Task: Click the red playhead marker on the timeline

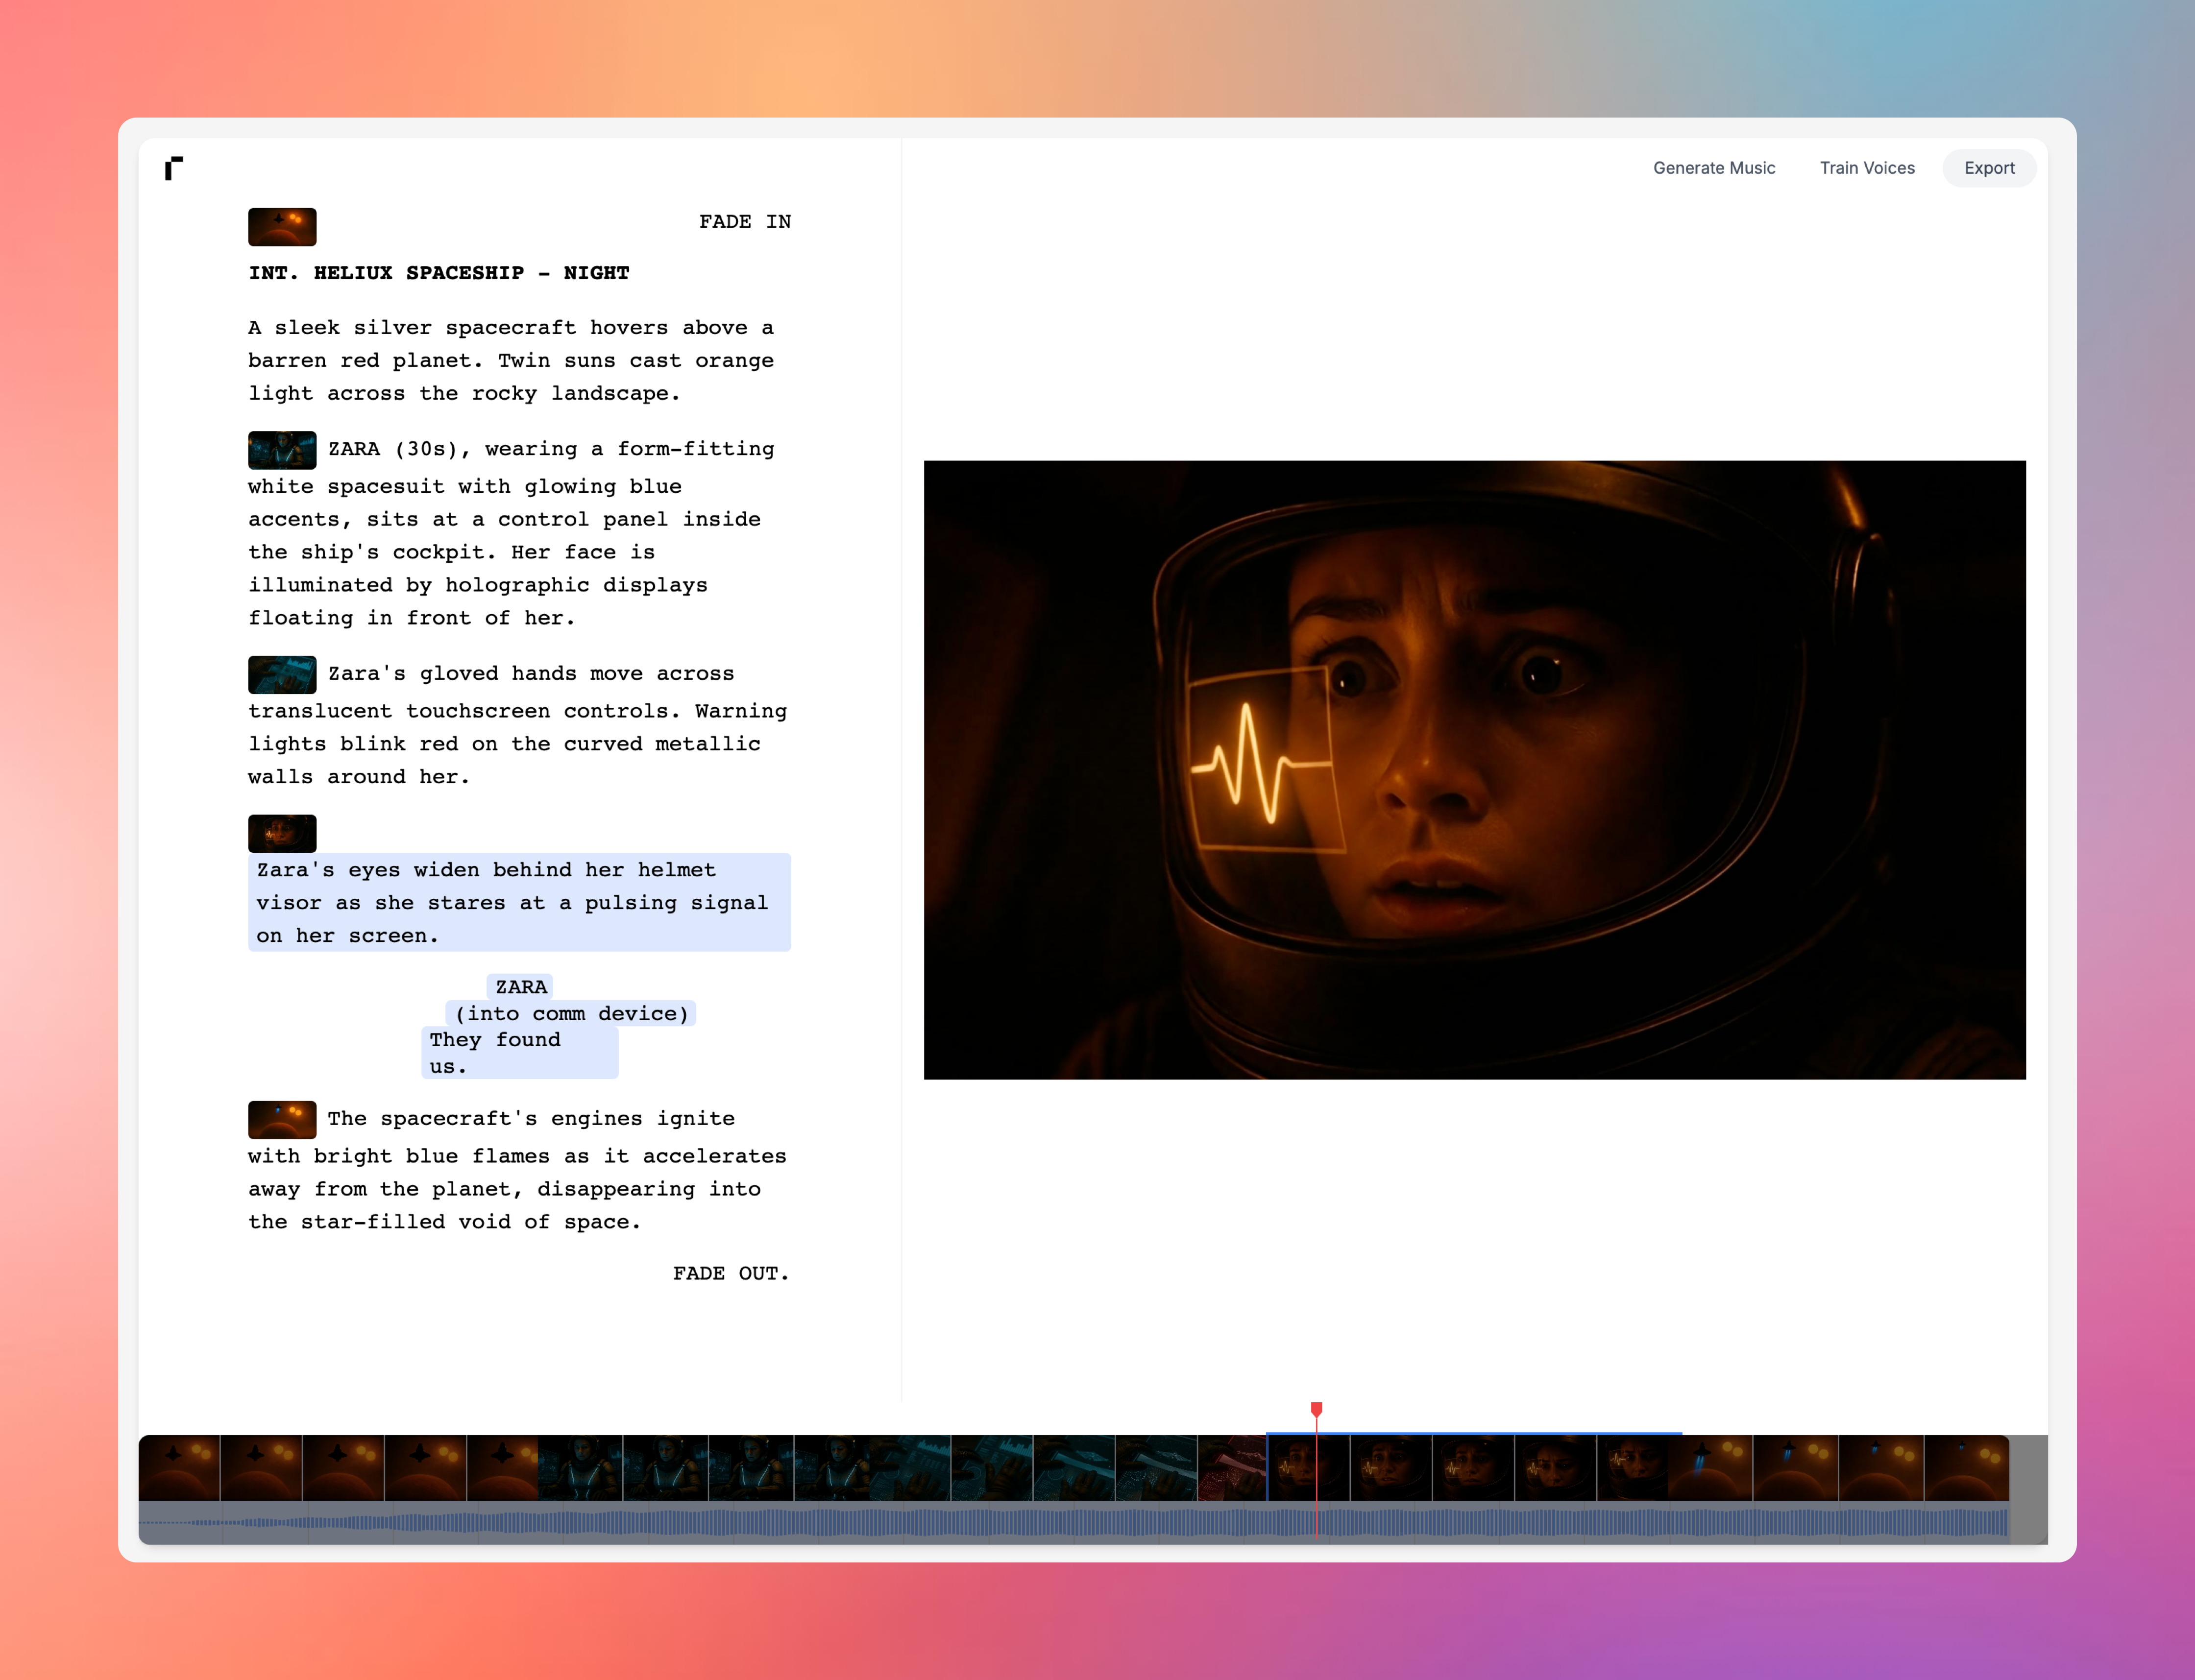Action: pyautogui.click(x=1317, y=1409)
